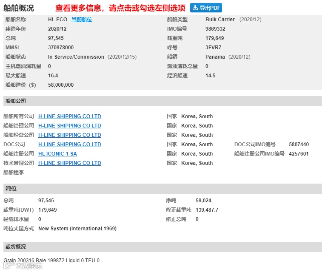Select max speed value 16.4
The image size is (322, 272).
[53, 76]
